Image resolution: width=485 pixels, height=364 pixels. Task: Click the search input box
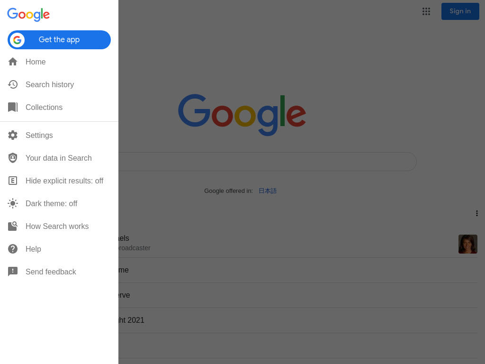(267, 162)
